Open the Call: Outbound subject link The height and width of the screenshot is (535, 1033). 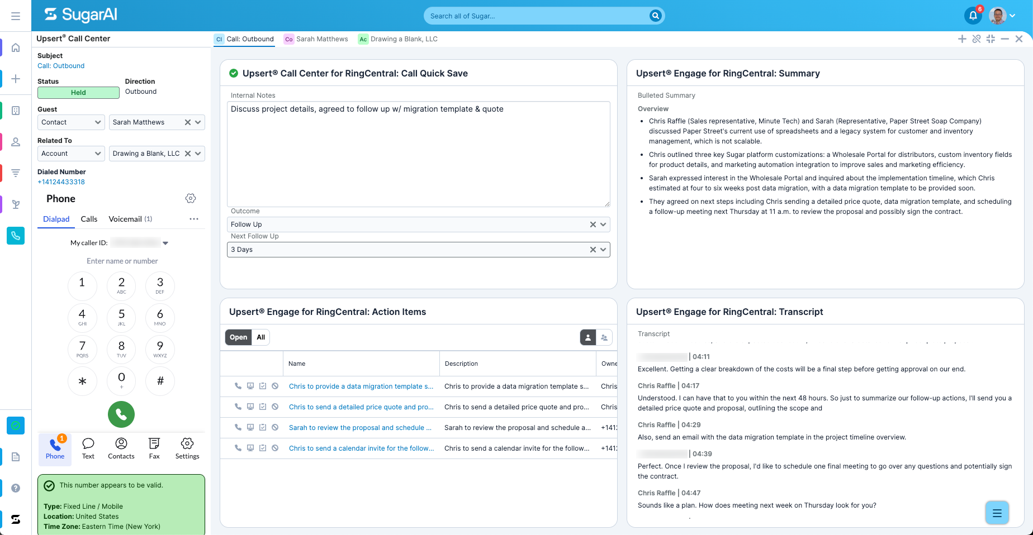61,66
